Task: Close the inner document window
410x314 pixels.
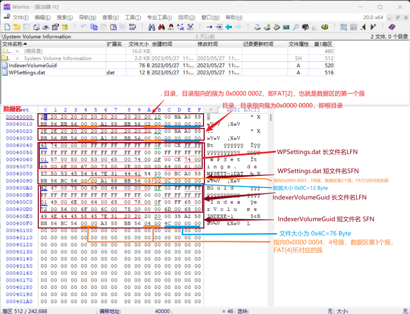Action: click(405, 18)
